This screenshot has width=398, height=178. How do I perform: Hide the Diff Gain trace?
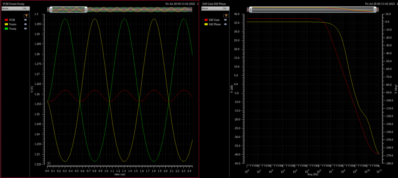click(226, 19)
